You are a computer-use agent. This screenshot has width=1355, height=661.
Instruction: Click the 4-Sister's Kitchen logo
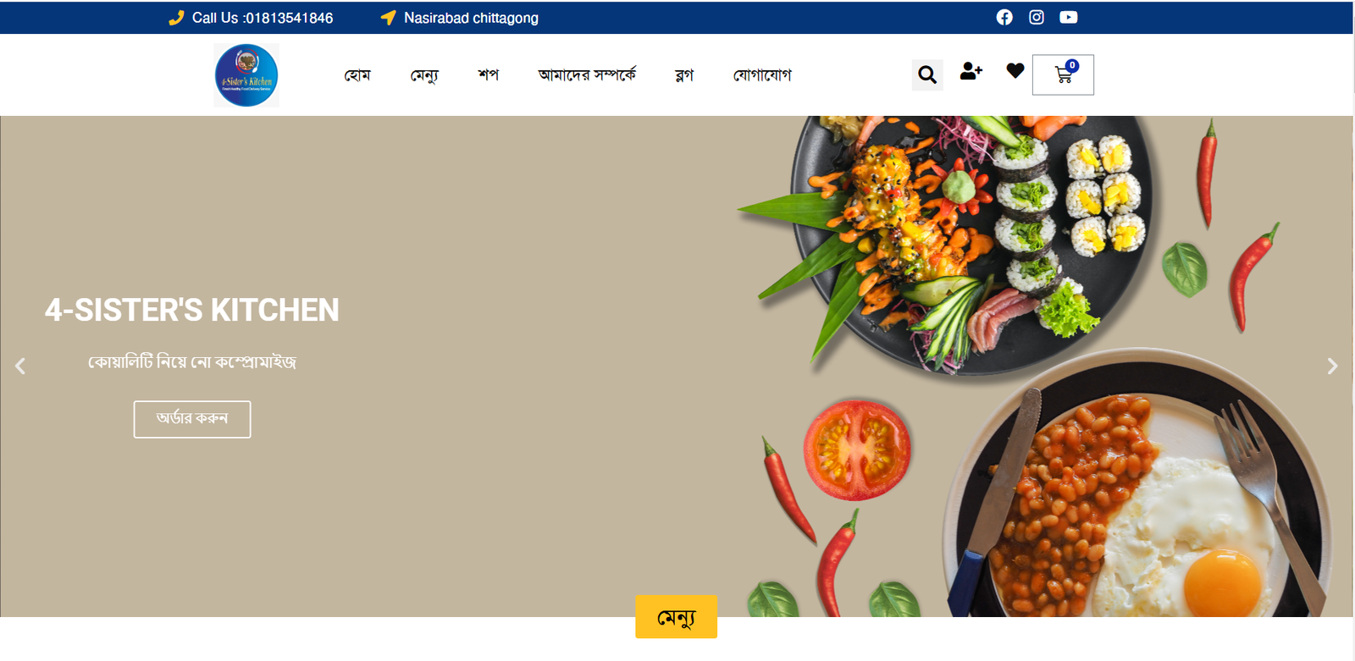246,75
